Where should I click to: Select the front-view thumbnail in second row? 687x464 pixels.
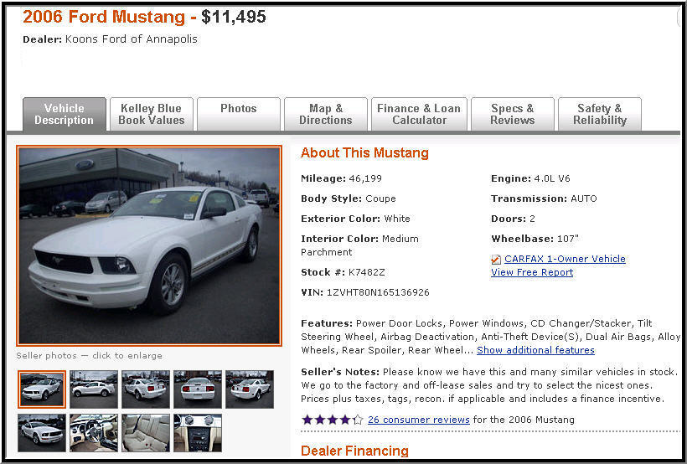coord(42,432)
